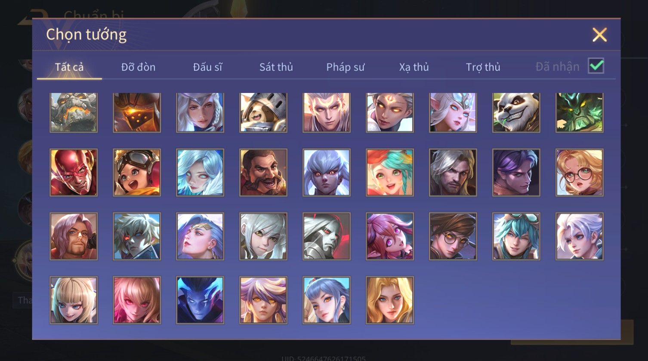Choose the panda hero portrait
This screenshot has width=648, height=361.
point(516,112)
